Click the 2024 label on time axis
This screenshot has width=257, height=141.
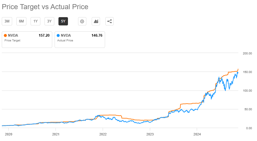(197, 133)
